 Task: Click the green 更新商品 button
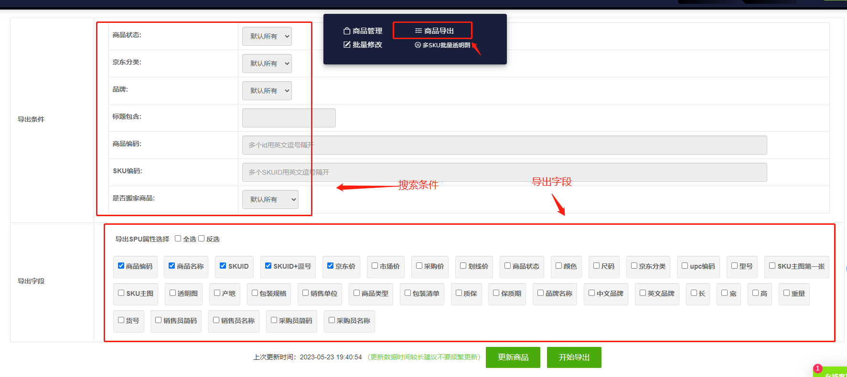tap(513, 357)
